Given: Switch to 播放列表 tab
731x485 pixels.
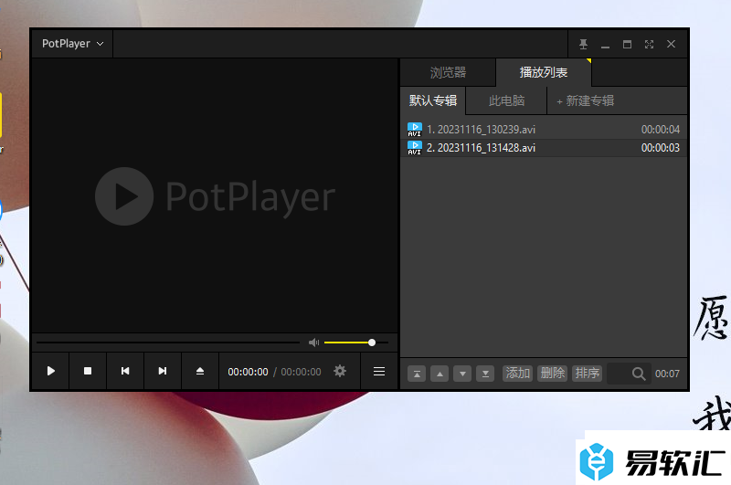Looking at the screenshot, I should point(544,73).
